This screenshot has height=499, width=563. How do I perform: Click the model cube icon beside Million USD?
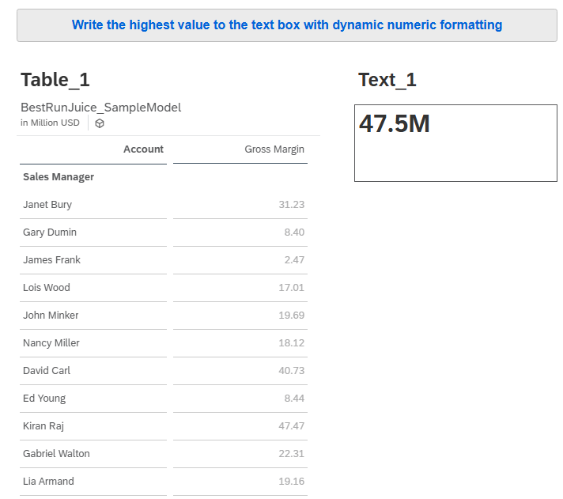[100, 123]
